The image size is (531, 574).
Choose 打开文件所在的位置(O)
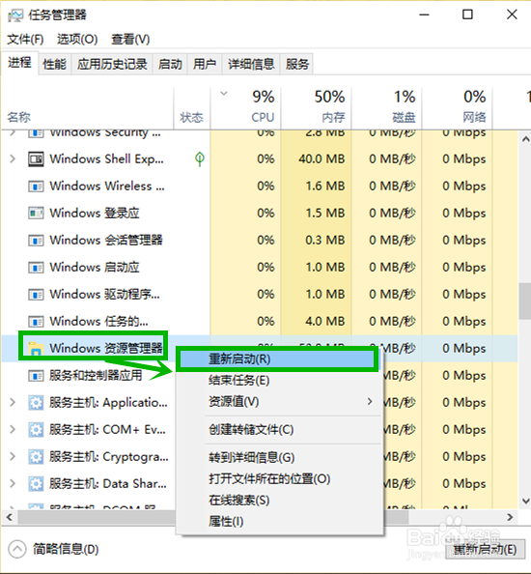coord(279,479)
